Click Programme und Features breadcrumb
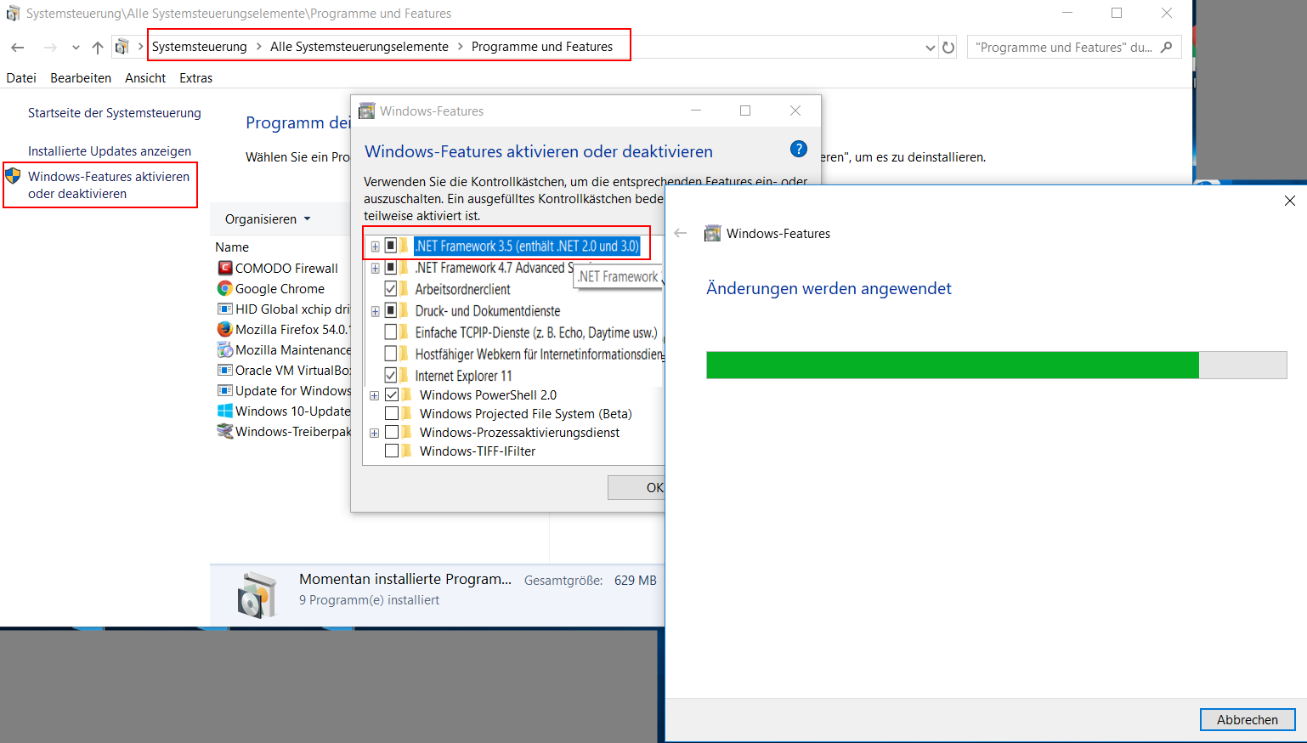Screen dimensions: 1307x743 (542, 47)
